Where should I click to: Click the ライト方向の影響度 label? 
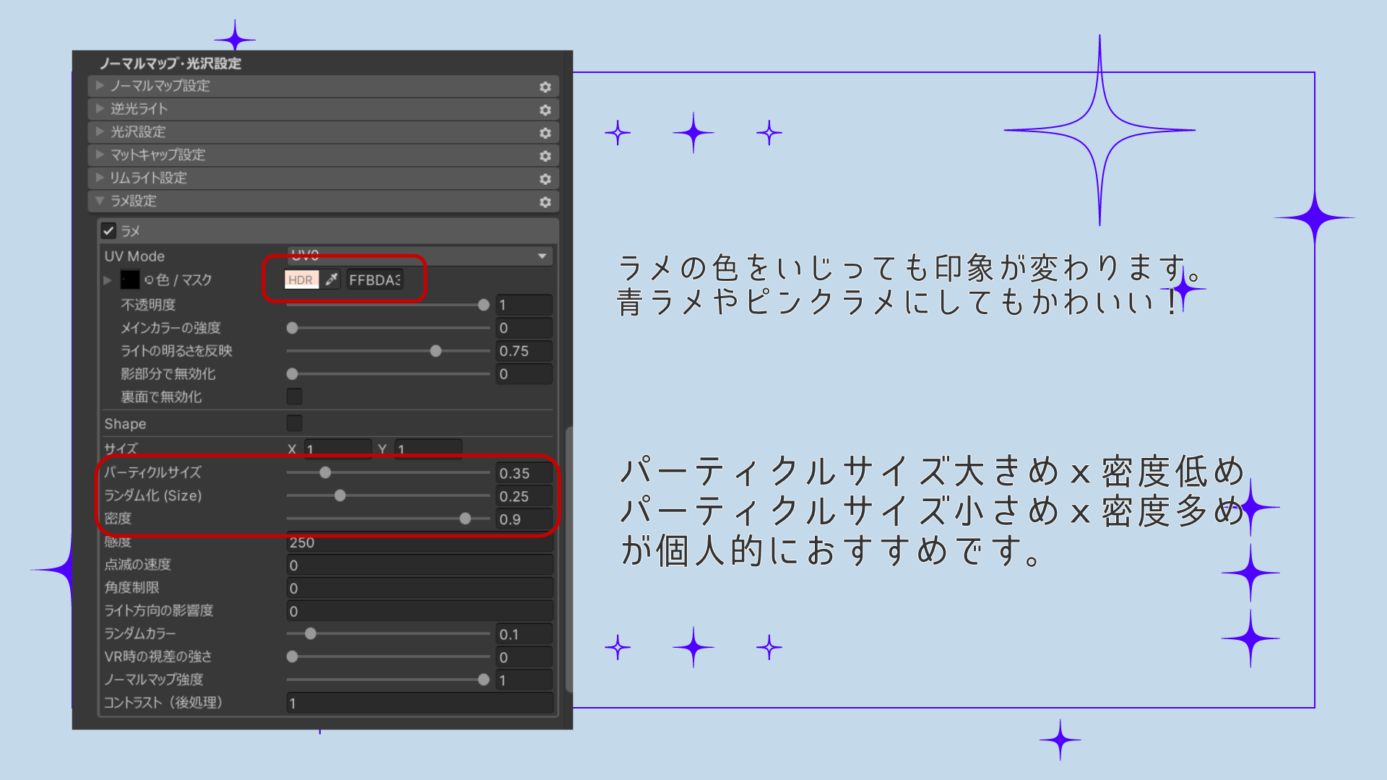[159, 610]
